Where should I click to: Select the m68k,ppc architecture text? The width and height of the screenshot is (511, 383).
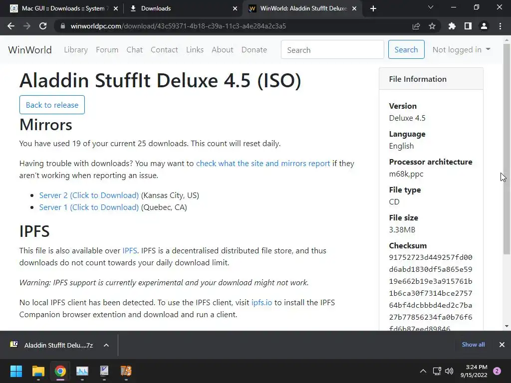coord(406,174)
